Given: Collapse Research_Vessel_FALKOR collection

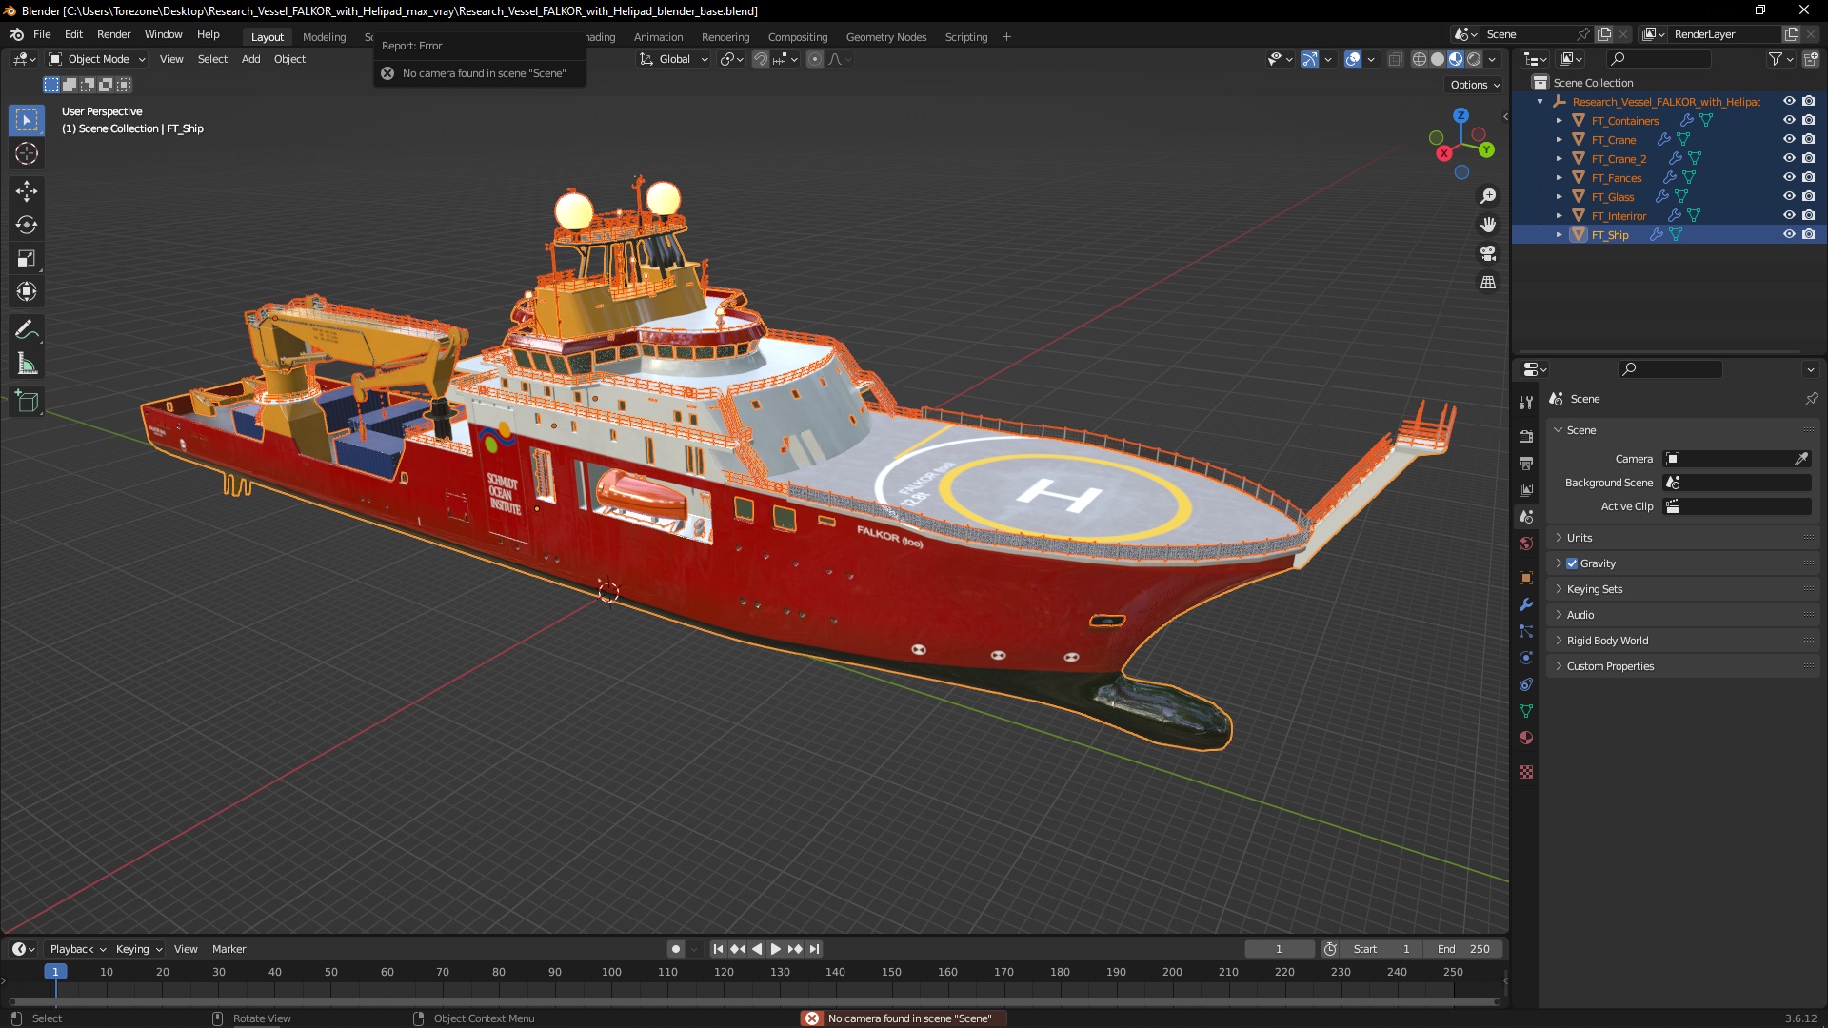Looking at the screenshot, I should coord(1540,102).
